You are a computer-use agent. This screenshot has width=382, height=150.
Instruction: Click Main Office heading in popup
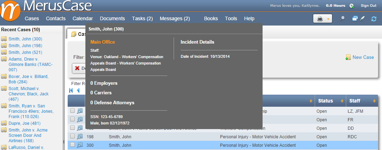(102, 42)
